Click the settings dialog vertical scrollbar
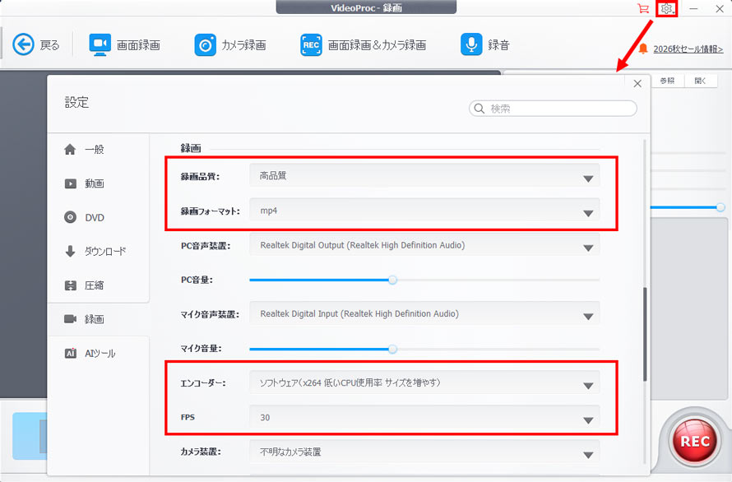The height and width of the screenshot is (482, 732). (645, 335)
